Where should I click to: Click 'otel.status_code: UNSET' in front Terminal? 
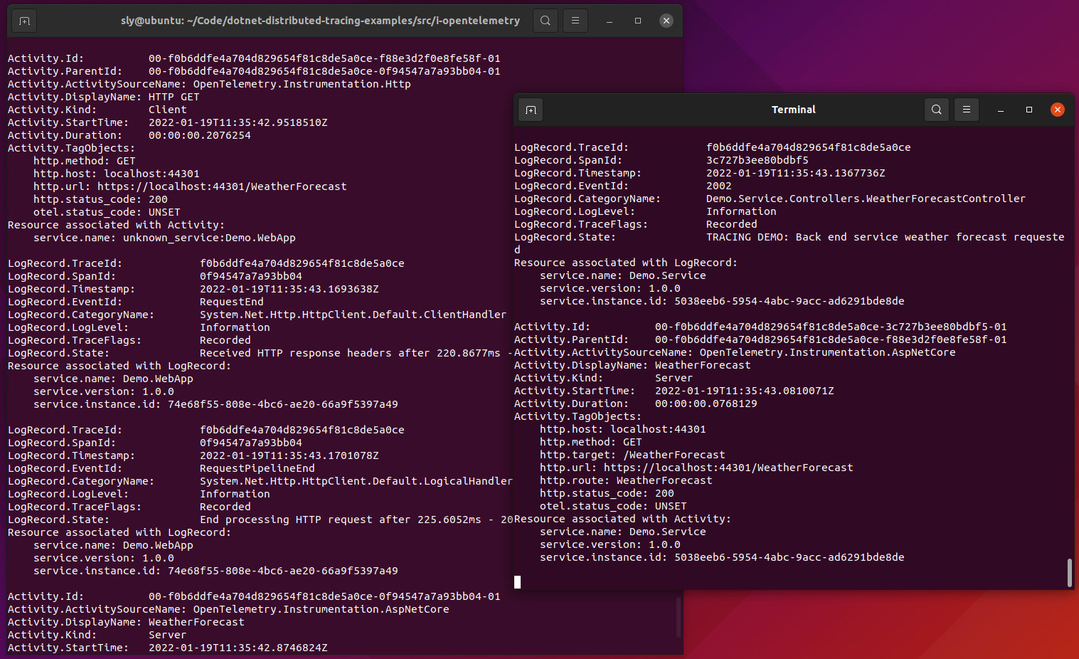pyautogui.click(x=613, y=506)
